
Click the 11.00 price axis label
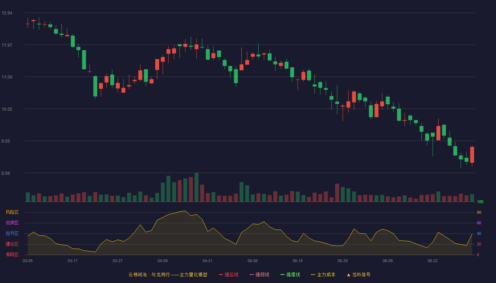(7, 77)
